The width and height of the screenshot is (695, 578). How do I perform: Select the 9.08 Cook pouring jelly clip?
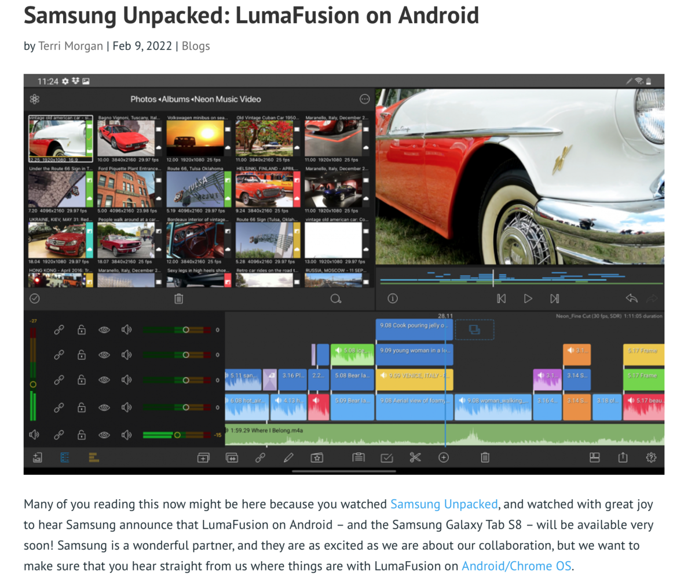414,329
